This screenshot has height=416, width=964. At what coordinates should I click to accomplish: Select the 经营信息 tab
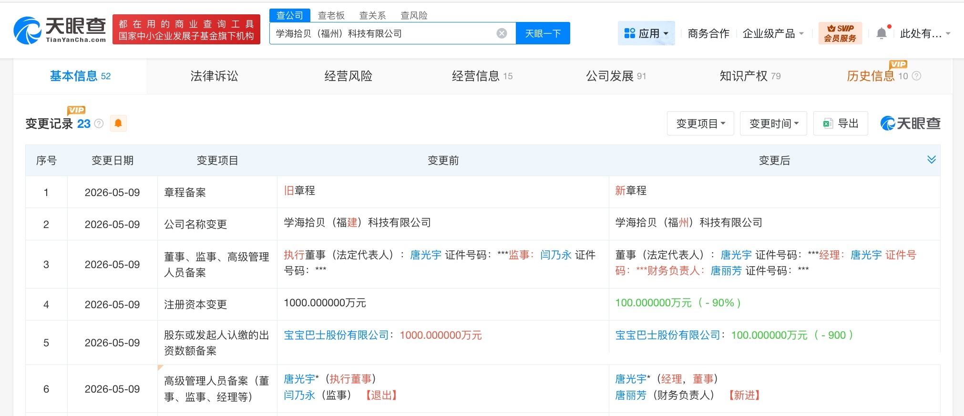482,76
